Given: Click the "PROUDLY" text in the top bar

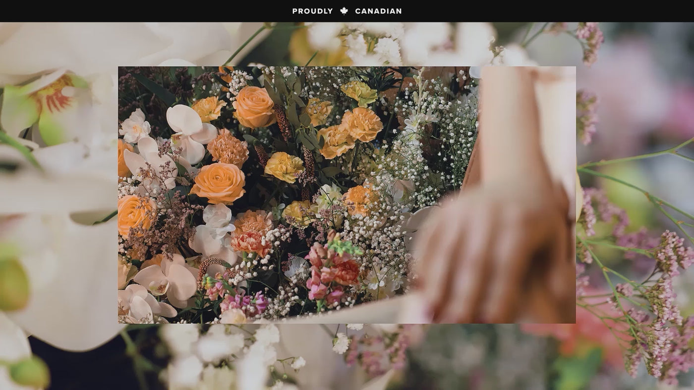Looking at the screenshot, I should 313,11.
